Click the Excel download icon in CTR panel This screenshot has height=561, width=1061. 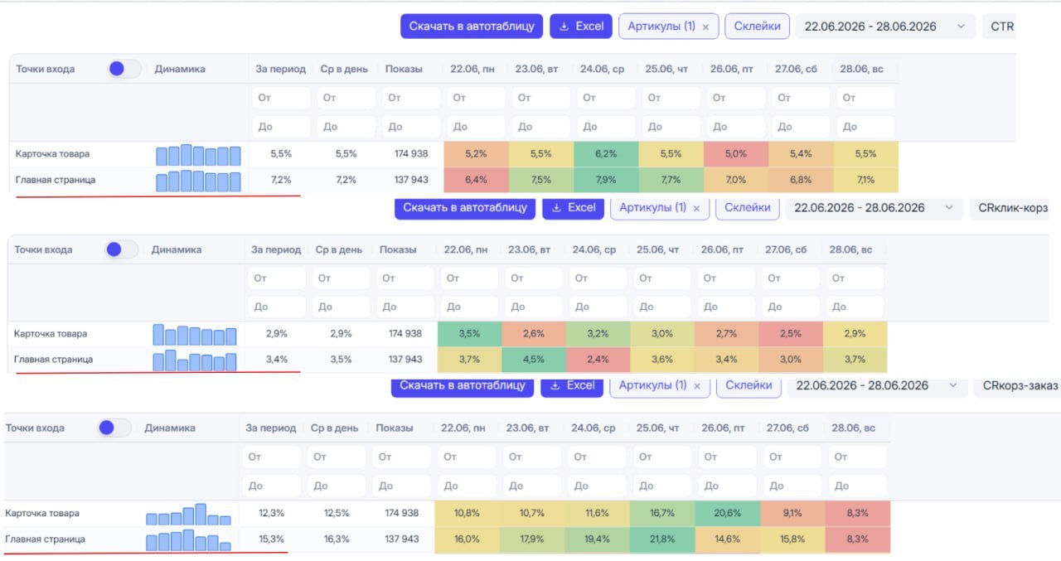point(564,27)
